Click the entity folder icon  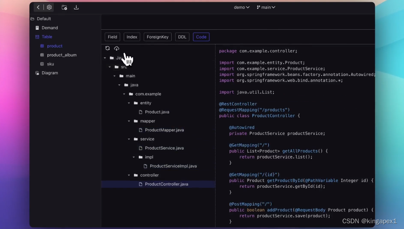[x=136, y=103]
